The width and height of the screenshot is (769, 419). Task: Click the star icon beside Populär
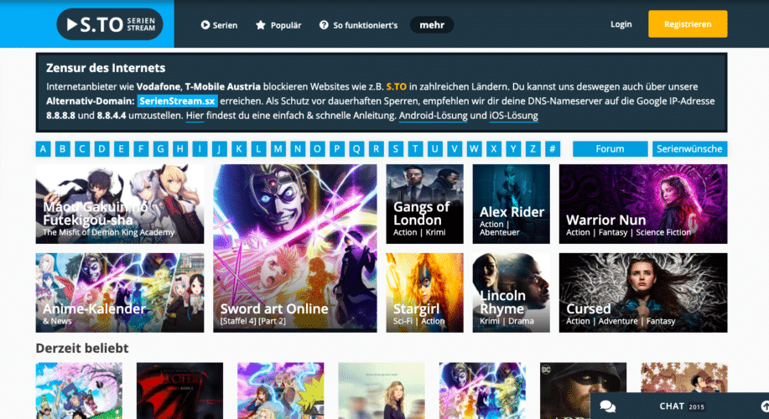pos(261,25)
